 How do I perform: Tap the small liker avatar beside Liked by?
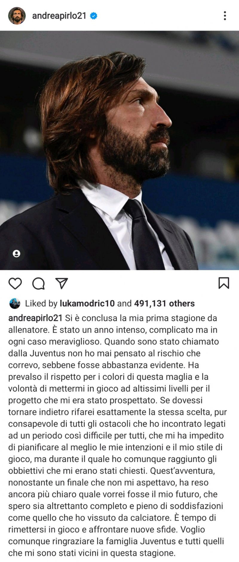[15, 303]
